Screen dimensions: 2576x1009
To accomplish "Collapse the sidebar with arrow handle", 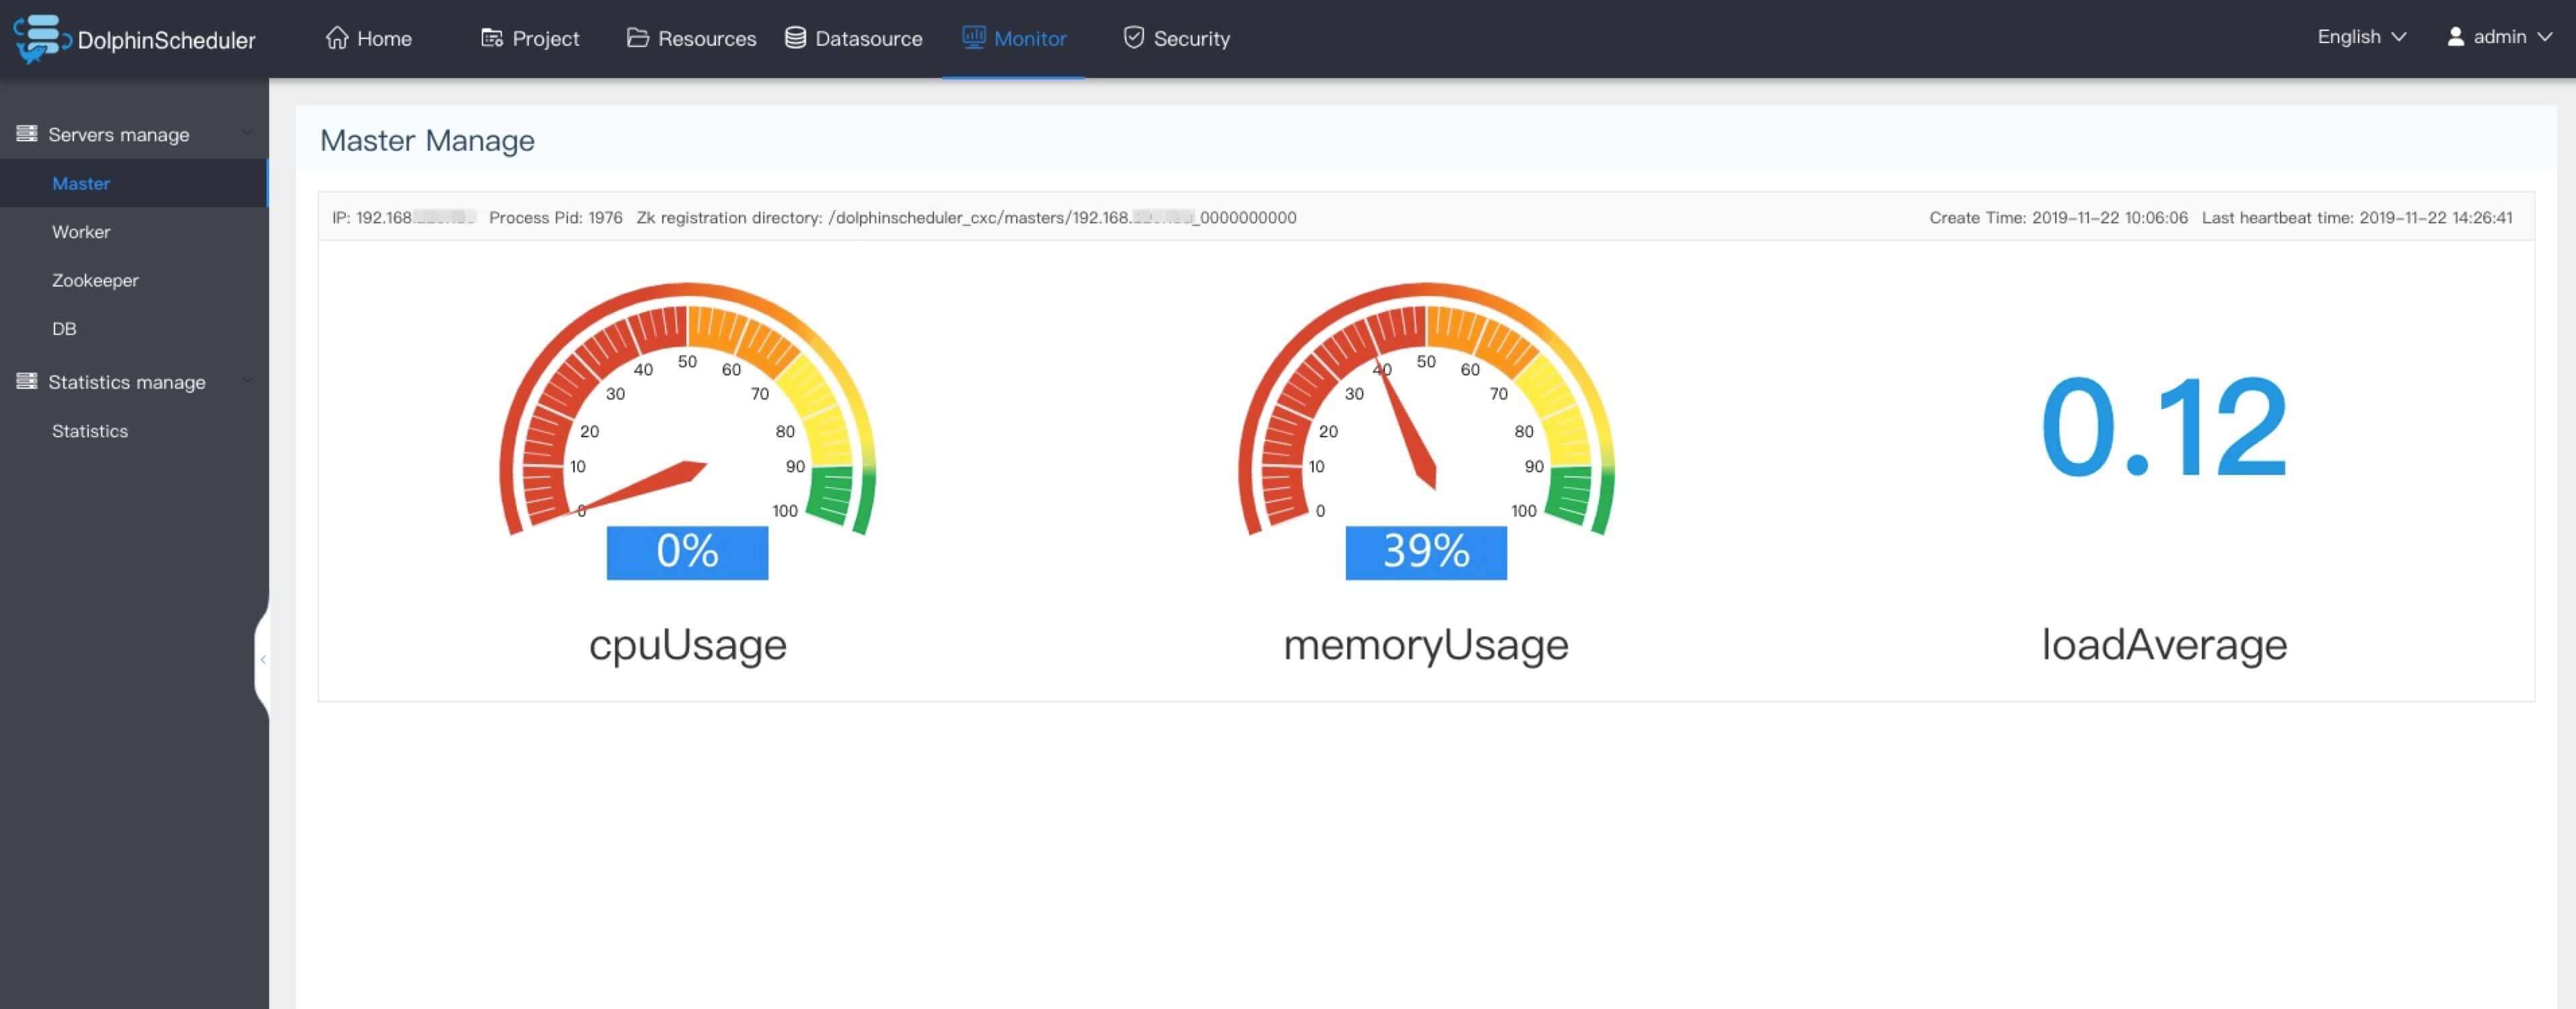I will click(x=262, y=659).
